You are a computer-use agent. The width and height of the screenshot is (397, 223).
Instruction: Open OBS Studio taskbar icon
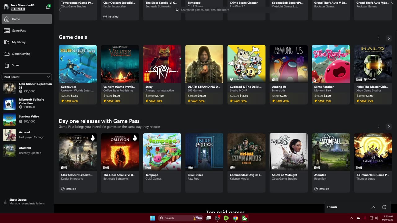(x=217, y=218)
